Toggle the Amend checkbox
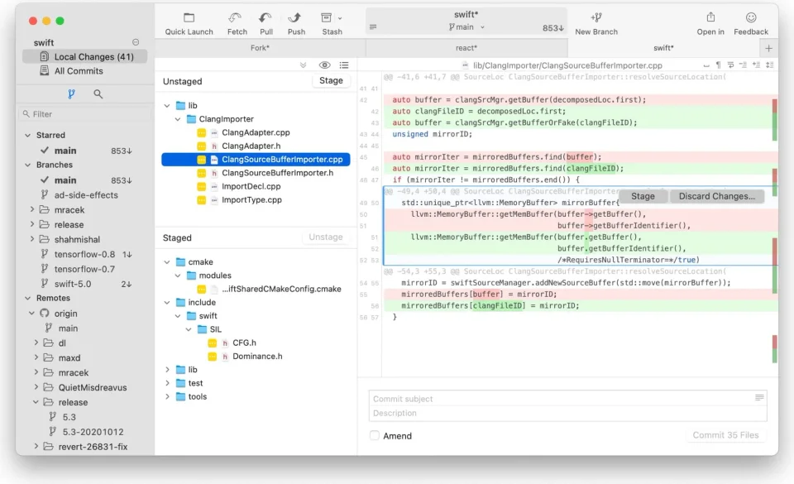Image resolution: width=794 pixels, height=484 pixels. pos(374,435)
